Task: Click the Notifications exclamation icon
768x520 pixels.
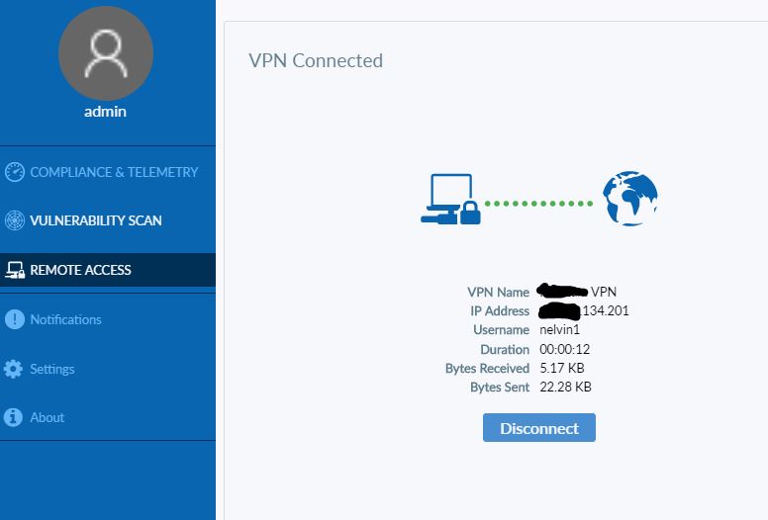Action: coord(14,319)
